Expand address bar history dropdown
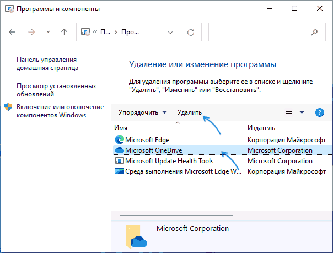 tap(170, 33)
